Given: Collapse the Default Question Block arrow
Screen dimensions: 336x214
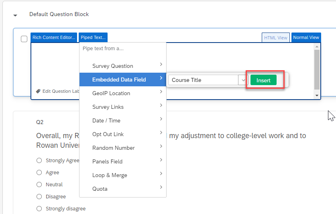Looking at the screenshot, I should [x=15, y=15].
